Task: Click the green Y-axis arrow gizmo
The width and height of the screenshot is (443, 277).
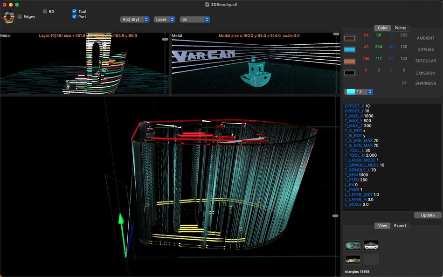Action: [122, 235]
